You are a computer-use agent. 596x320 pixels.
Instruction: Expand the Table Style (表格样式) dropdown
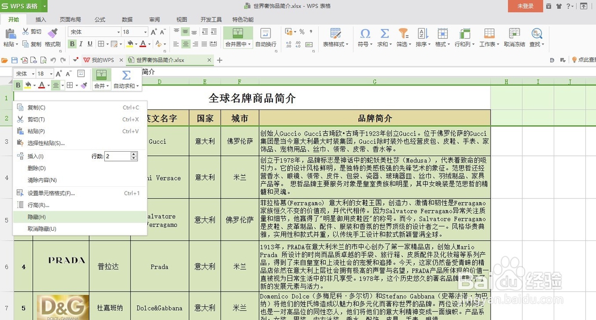(x=347, y=44)
